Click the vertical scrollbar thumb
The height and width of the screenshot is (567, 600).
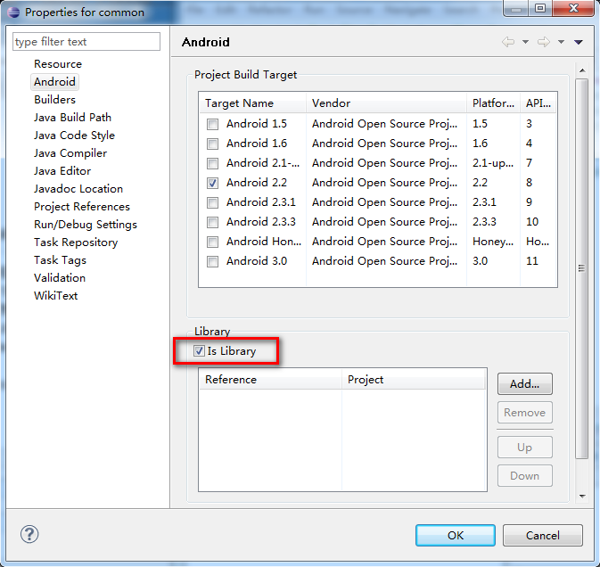[581, 267]
